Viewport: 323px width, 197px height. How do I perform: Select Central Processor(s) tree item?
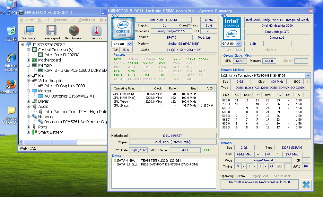[x=56, y=50]
